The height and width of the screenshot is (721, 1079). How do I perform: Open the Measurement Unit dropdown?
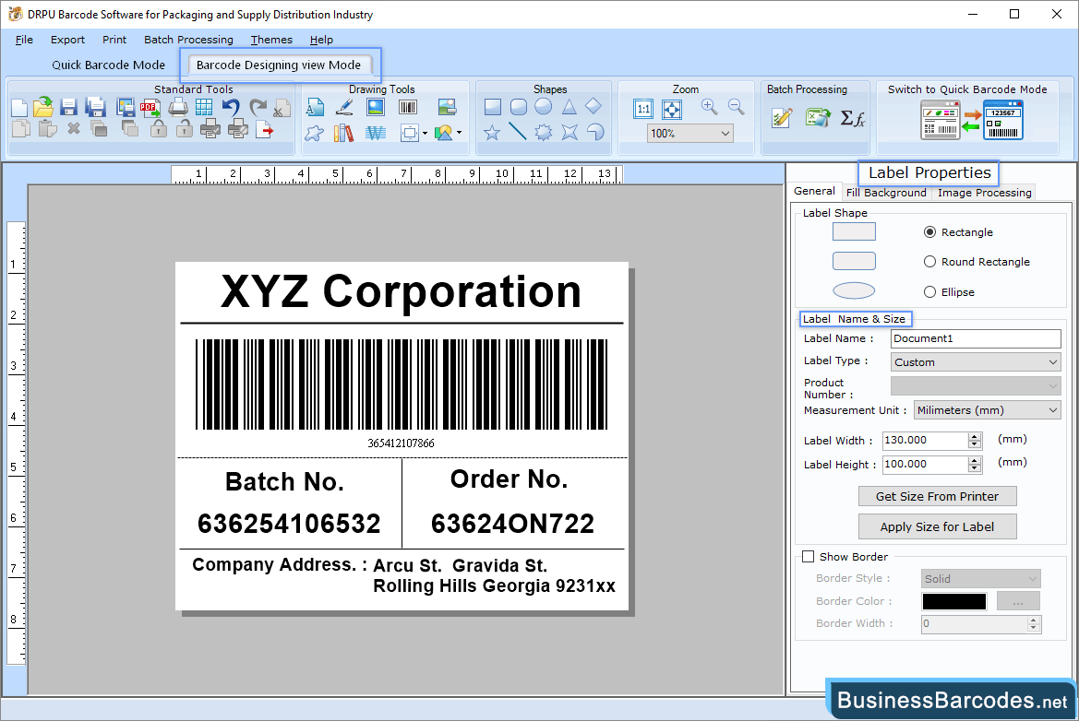tap(1053, 410)
